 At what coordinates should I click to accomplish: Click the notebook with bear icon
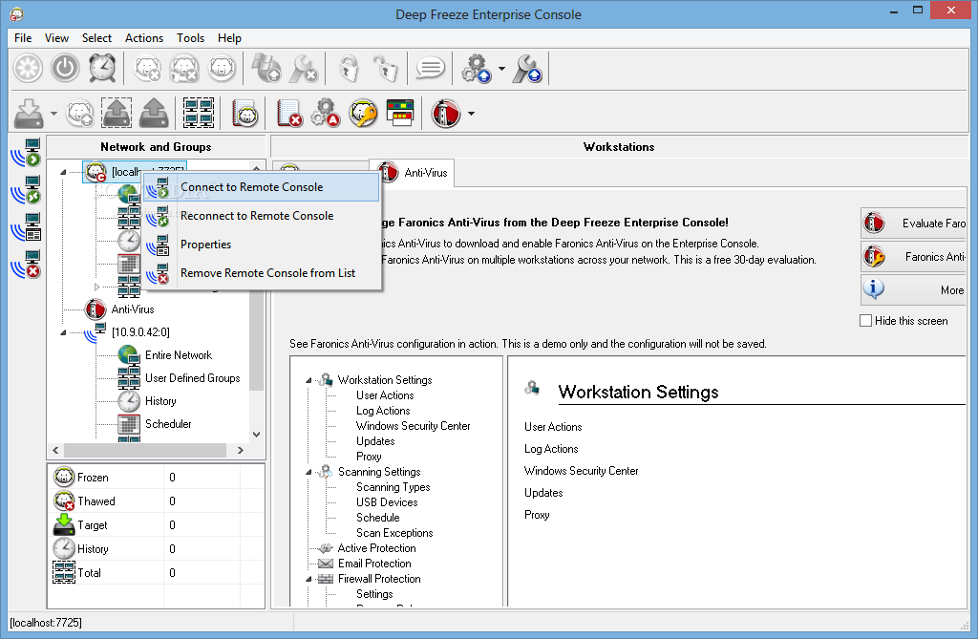(245, 113)
